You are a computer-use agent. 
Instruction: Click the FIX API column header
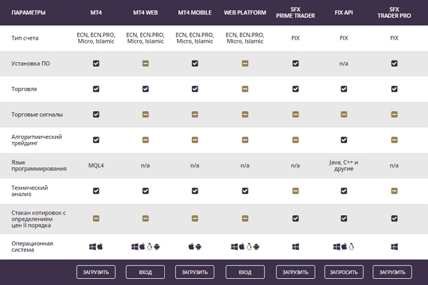click(344, 13)
